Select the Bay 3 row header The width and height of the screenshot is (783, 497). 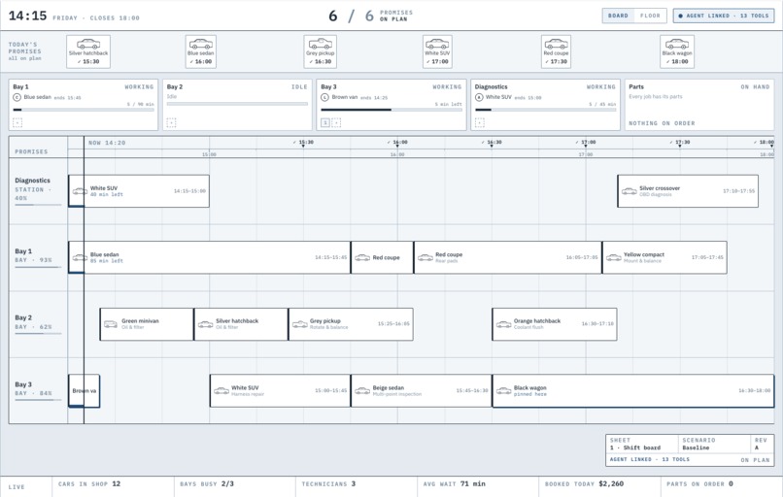(x=38, y=391)
